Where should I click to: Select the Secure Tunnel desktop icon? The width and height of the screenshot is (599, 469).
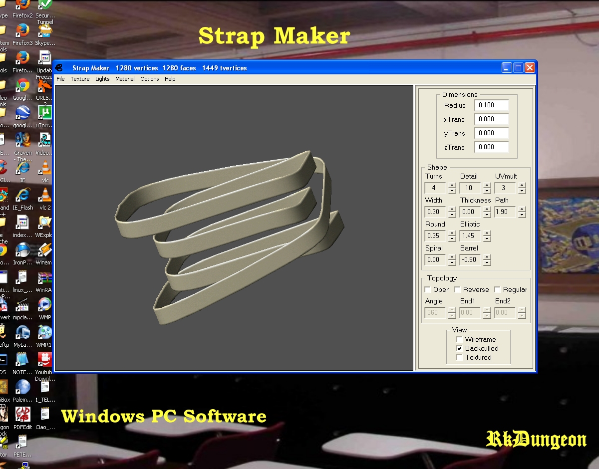[45, 11]
